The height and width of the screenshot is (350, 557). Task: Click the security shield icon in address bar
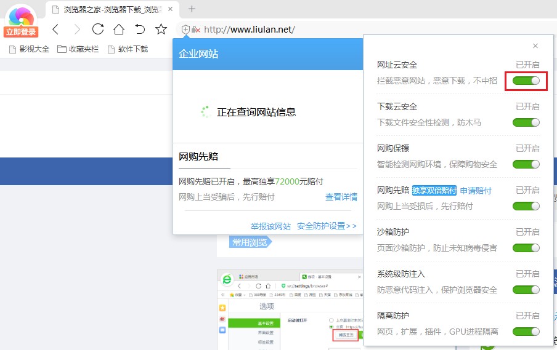pos(185,29)
